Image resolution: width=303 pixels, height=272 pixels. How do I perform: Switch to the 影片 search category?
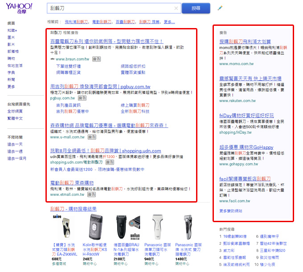(x=11, y=45)
